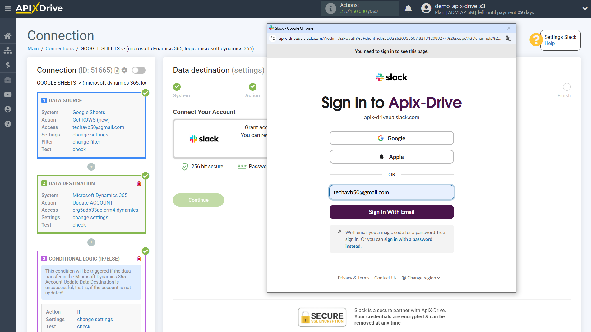Click the 256 bit secure shield icon
The height and width of the screenshot is (332, 591).
(185, 167)
